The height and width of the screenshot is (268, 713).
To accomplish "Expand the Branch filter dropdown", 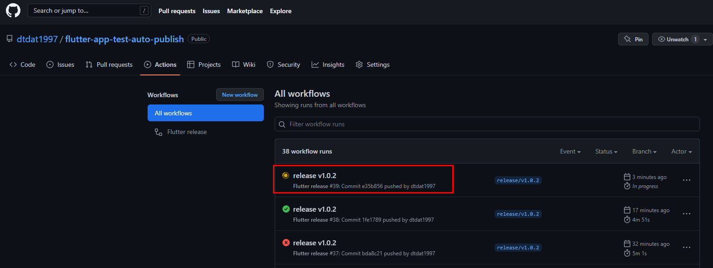I will pyautogui.click(x=644, y=152).
